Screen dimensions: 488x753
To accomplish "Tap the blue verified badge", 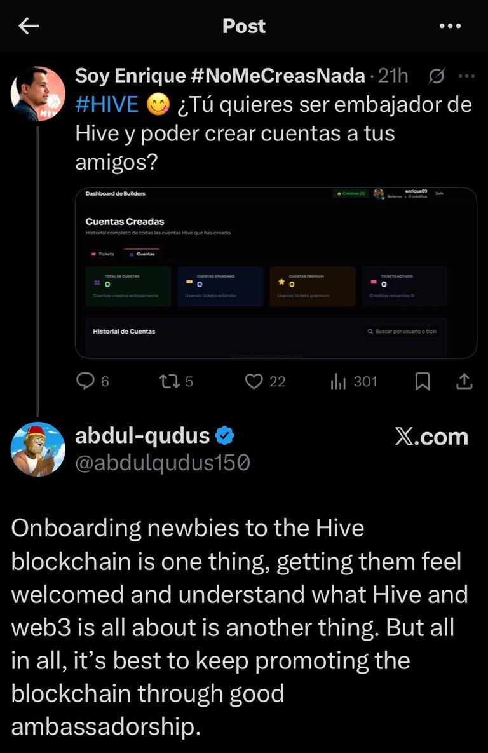I will [224, 435].
